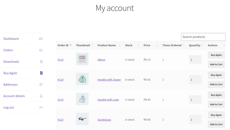230x130 pixels.
Task: Click the Downloads file icon
Action: tap(41, 62)
